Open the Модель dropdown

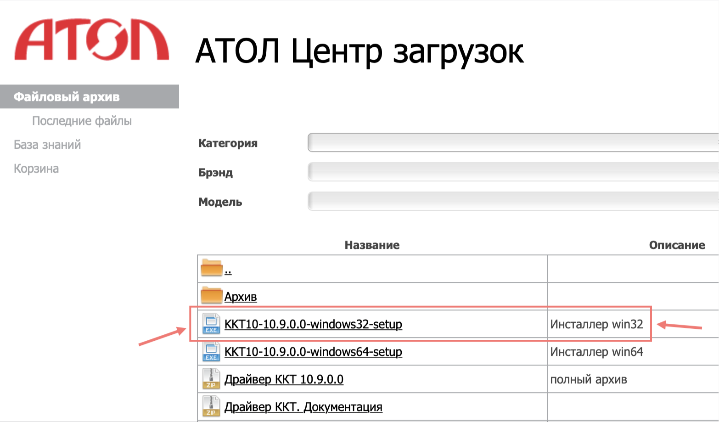click(x=513, y=201)
